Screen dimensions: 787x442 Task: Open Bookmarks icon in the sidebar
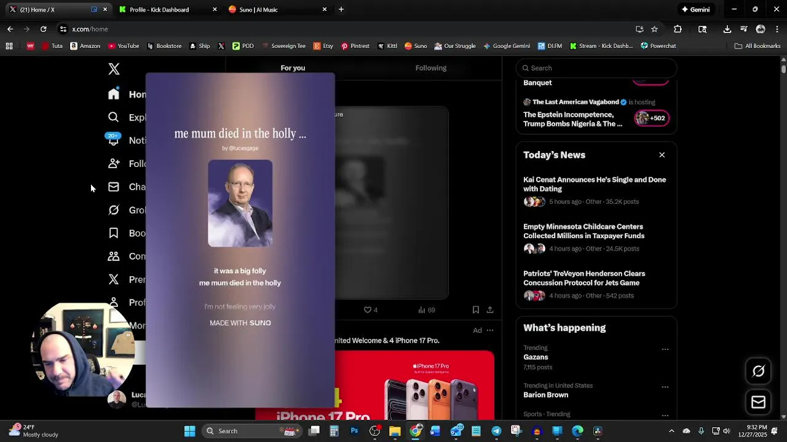[114, 233]
